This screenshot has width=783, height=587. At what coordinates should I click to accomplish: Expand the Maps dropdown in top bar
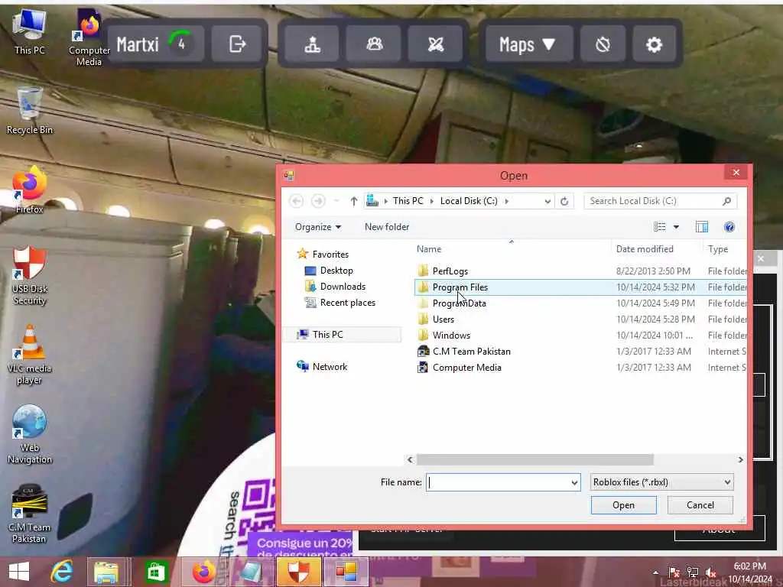point(528,44)
